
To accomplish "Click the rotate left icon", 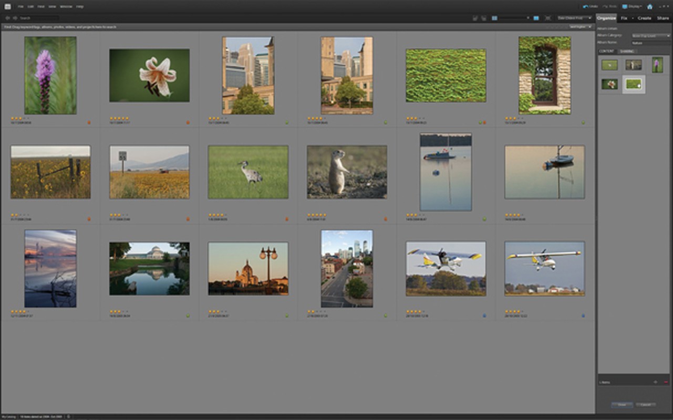I will [475, 18].
